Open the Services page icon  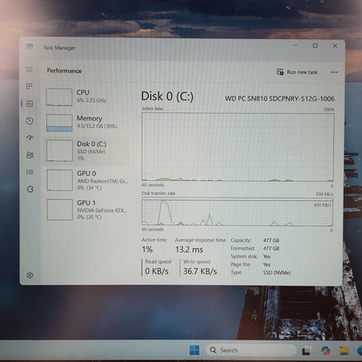click(30, 189)
